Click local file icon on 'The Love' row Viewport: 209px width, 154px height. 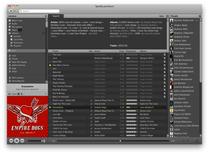click(x=165, y=55)
